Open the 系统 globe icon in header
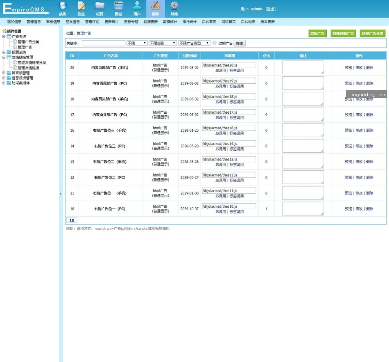389x362 pixels. click(x=63, y=6)
